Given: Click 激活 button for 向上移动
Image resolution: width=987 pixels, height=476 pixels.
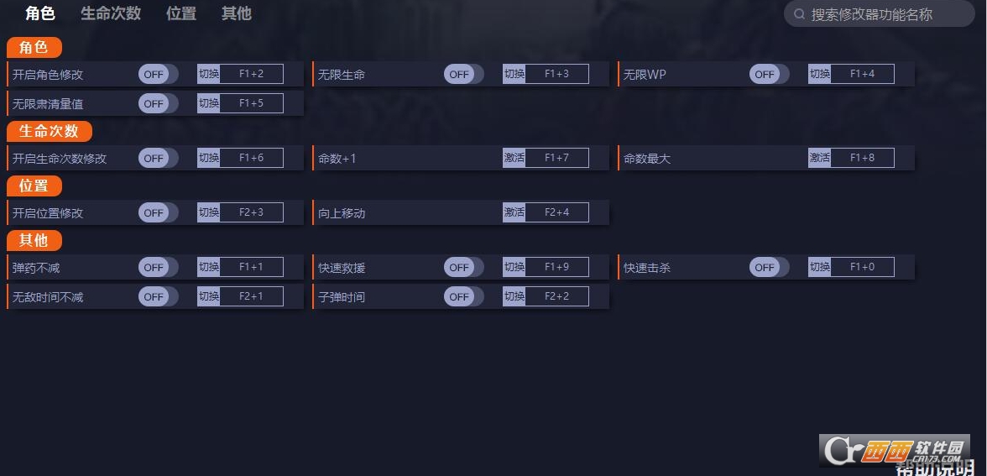Looking at the screenshot, I should 514,212.
